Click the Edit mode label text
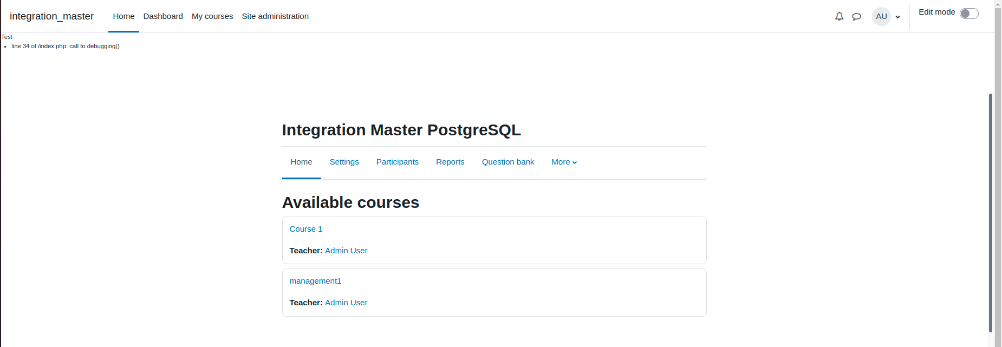The image size is (1002, 347). click(x=936, y=12)
